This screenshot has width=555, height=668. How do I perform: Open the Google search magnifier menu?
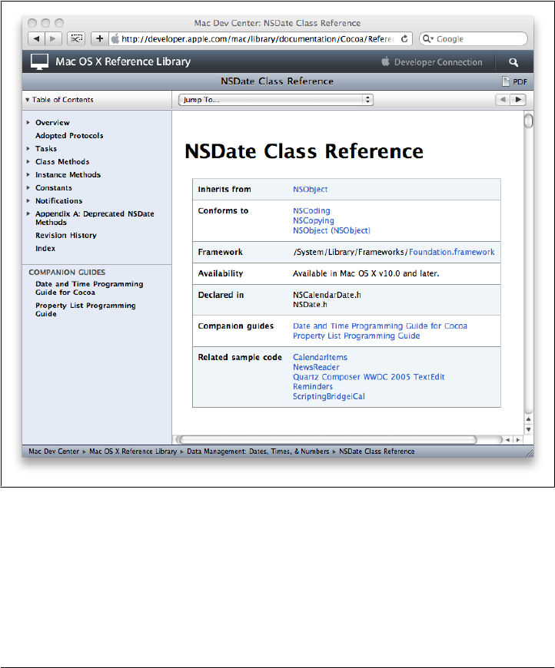[x=427, y=38]
